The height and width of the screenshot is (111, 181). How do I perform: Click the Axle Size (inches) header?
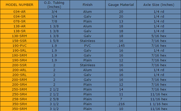pos(159,5)
